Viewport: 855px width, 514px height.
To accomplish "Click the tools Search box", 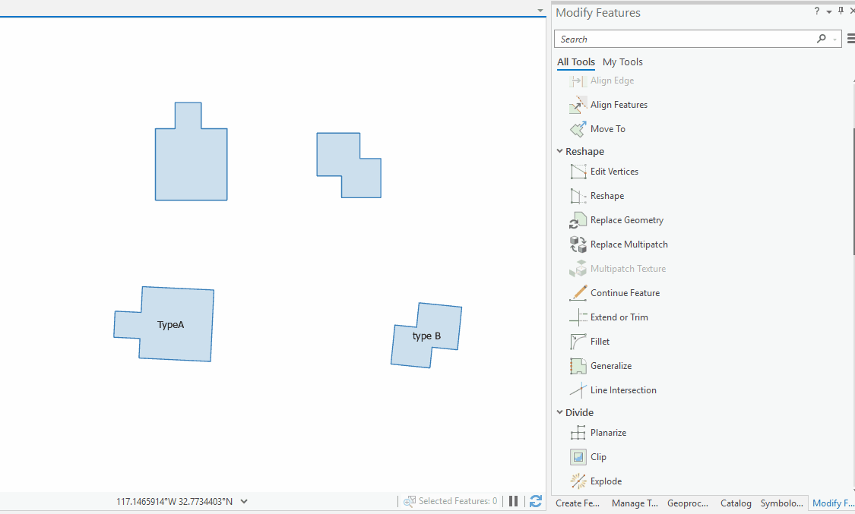I will pos(684,38).
